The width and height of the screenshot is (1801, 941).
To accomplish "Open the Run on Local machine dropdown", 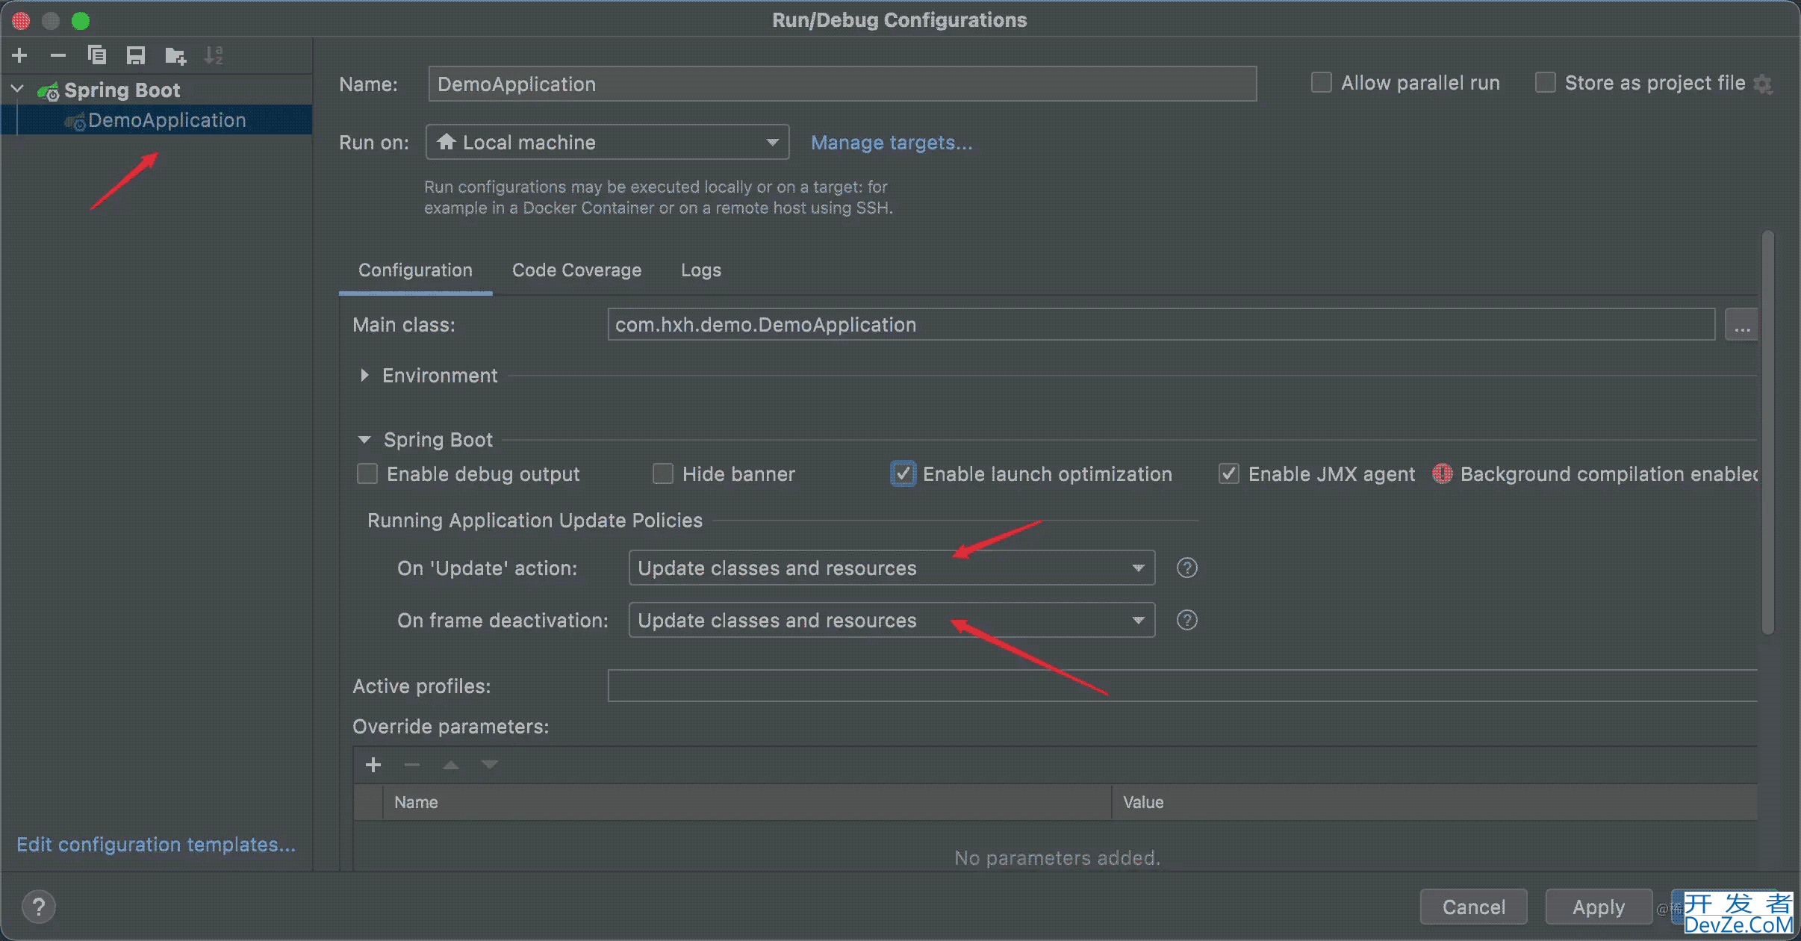I will 607,142.
